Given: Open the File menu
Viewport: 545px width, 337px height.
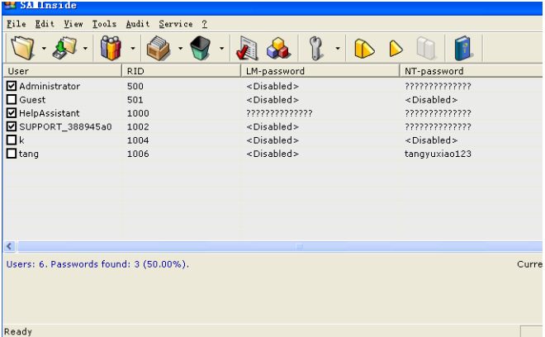Looking at the screenshot, I should pyautogui.click(x=17, y=24).
